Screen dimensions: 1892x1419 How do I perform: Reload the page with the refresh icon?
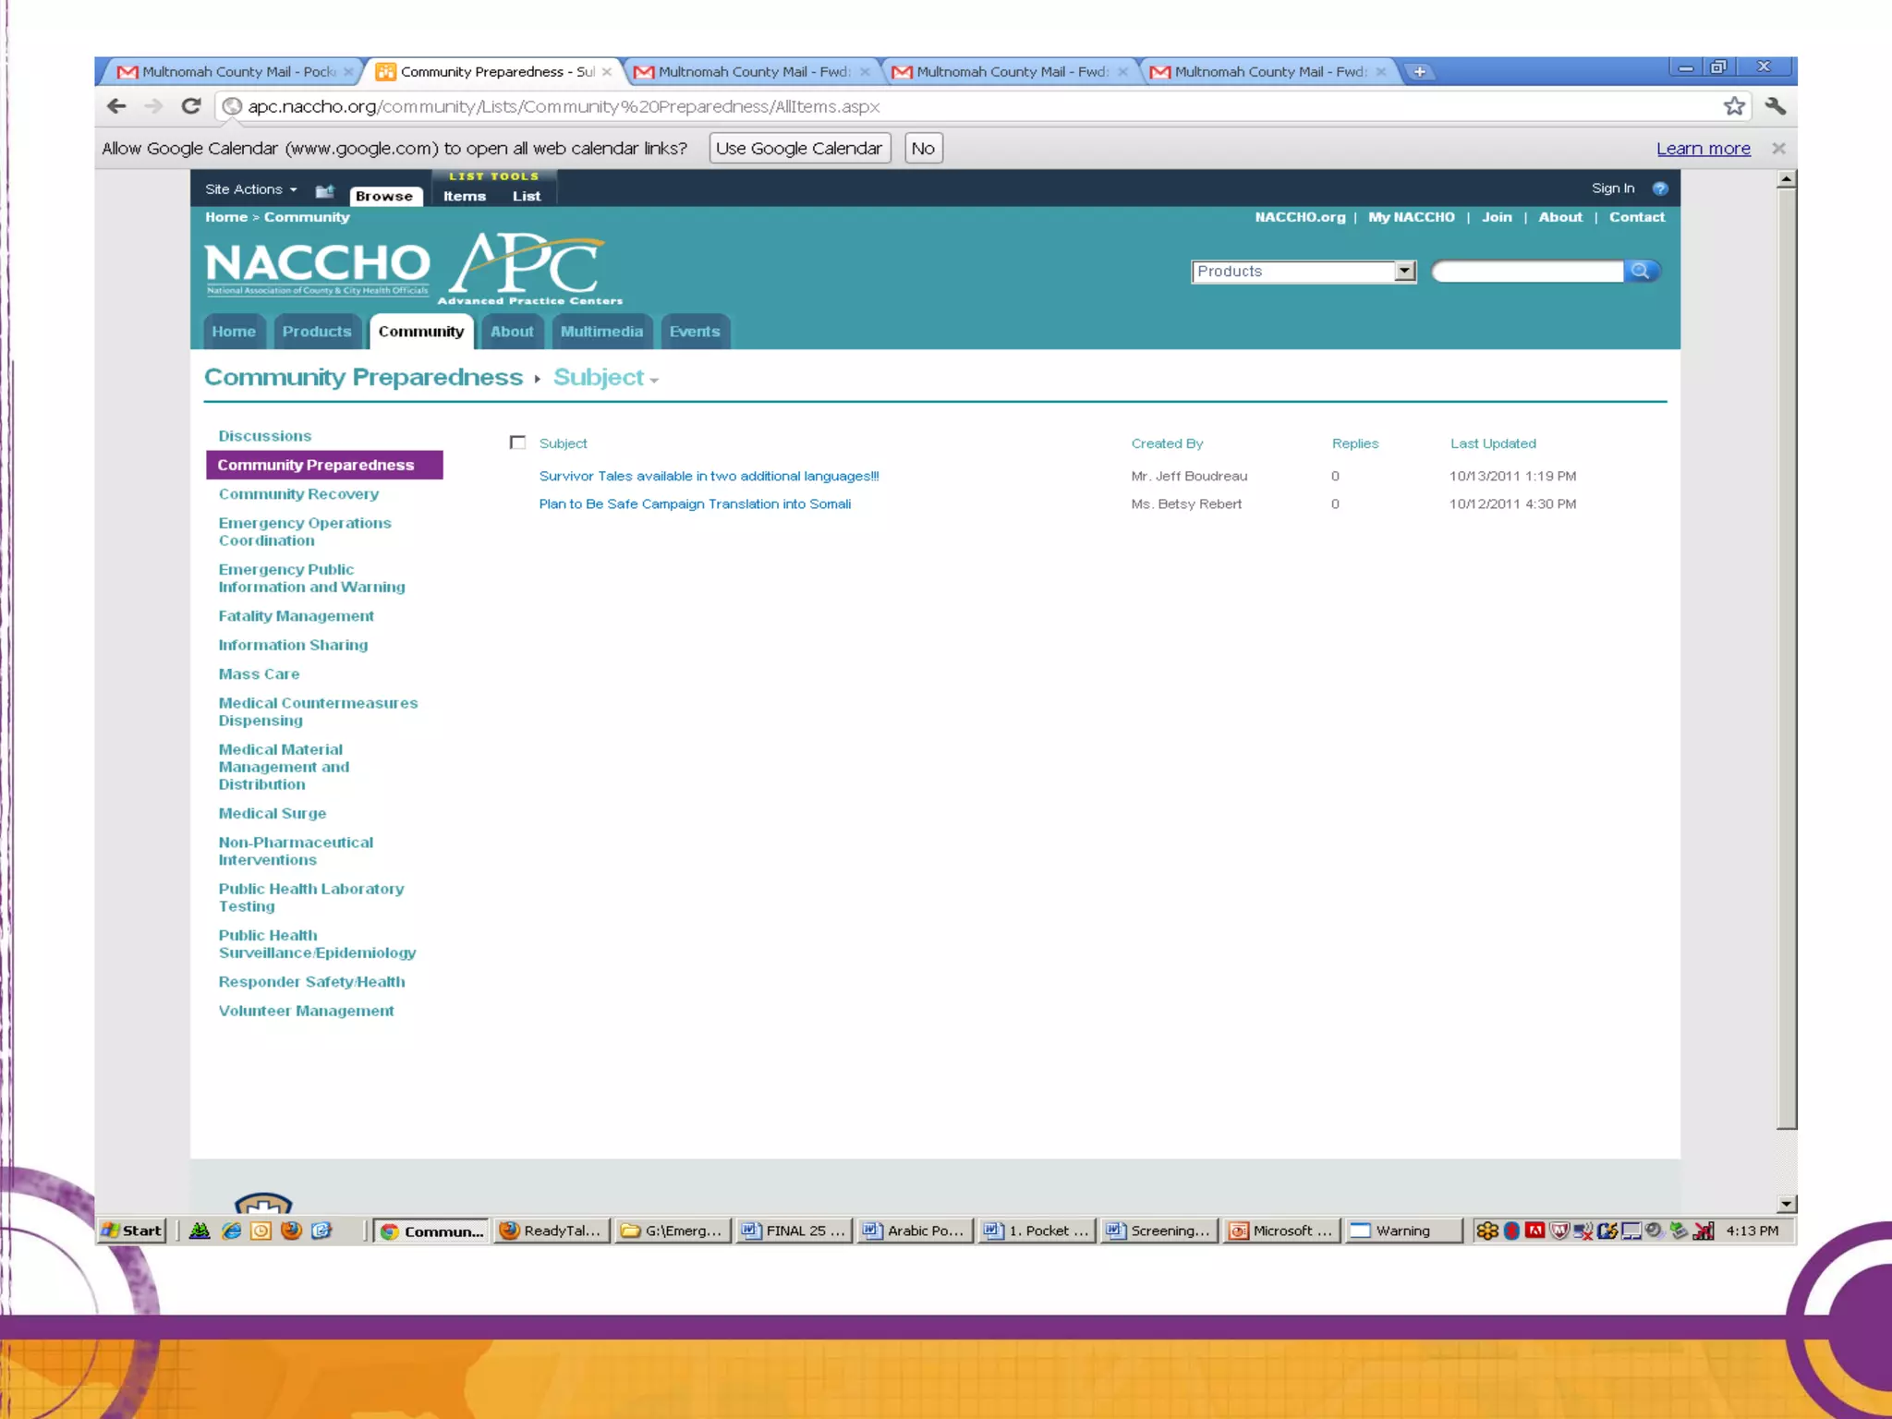pos(191,106)
